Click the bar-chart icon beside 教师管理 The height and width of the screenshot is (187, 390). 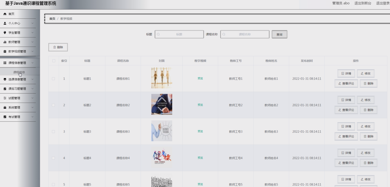(5, 42)
